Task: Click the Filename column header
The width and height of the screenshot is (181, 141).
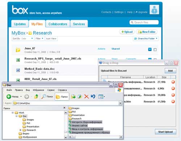Action: tap(126, 77)
